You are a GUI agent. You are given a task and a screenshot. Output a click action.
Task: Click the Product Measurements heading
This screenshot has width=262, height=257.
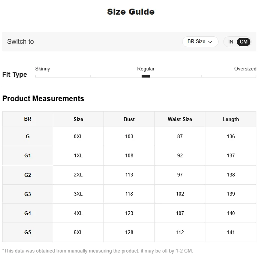(43, 99)
